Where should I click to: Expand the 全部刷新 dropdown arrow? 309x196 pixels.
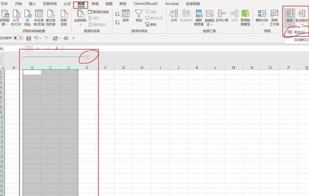[80, 24]
